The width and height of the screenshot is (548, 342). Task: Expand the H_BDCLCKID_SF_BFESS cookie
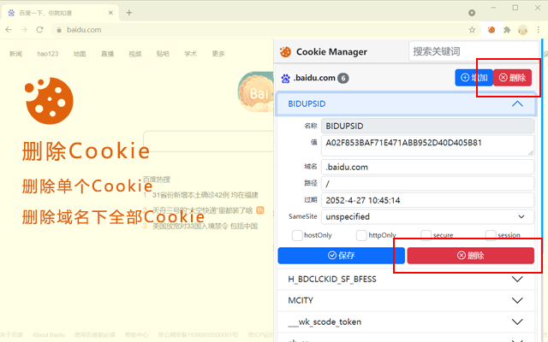[x=405, y=280]
